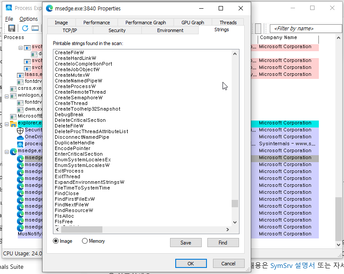
Task: Click the csrss.exe process icon
Action: 13,89
